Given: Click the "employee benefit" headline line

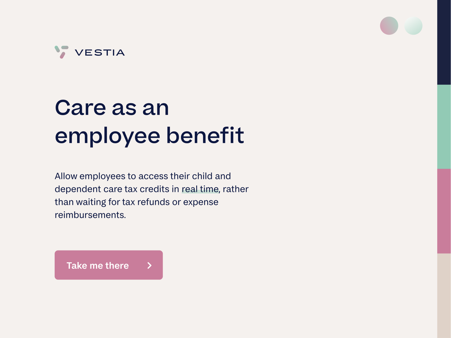Looking at the screenshot, I should [x=149, y=136].
